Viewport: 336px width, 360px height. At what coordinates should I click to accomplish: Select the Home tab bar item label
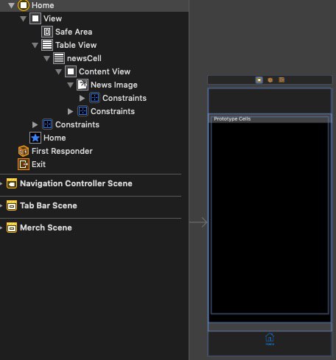tap(55, 138)
